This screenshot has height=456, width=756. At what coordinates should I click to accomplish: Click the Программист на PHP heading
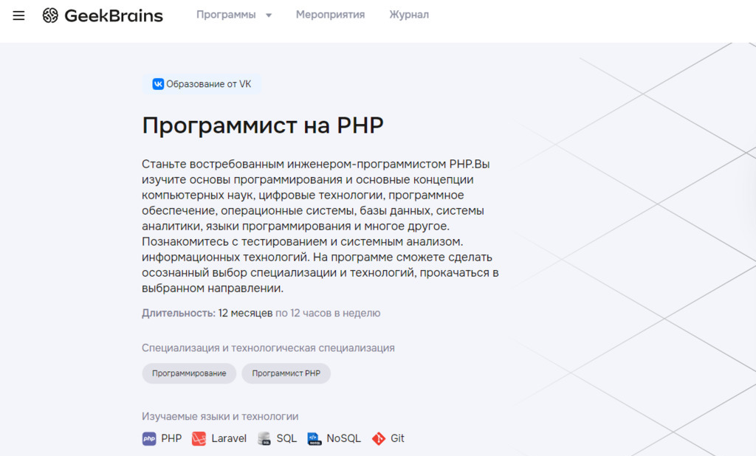point(263,125)
